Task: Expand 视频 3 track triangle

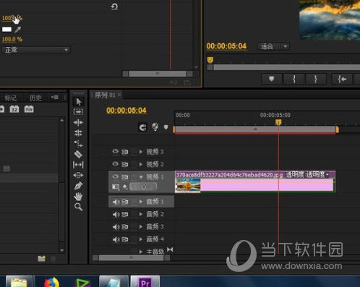Action: coord(141,152)
